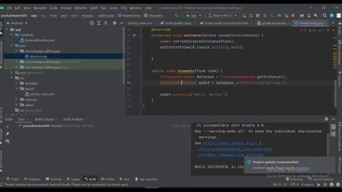The width and height of the screenshot is (342, 192).
Task: Click the Make Project hammer icon
Action: pyautogui.click(x=176, y=15)
